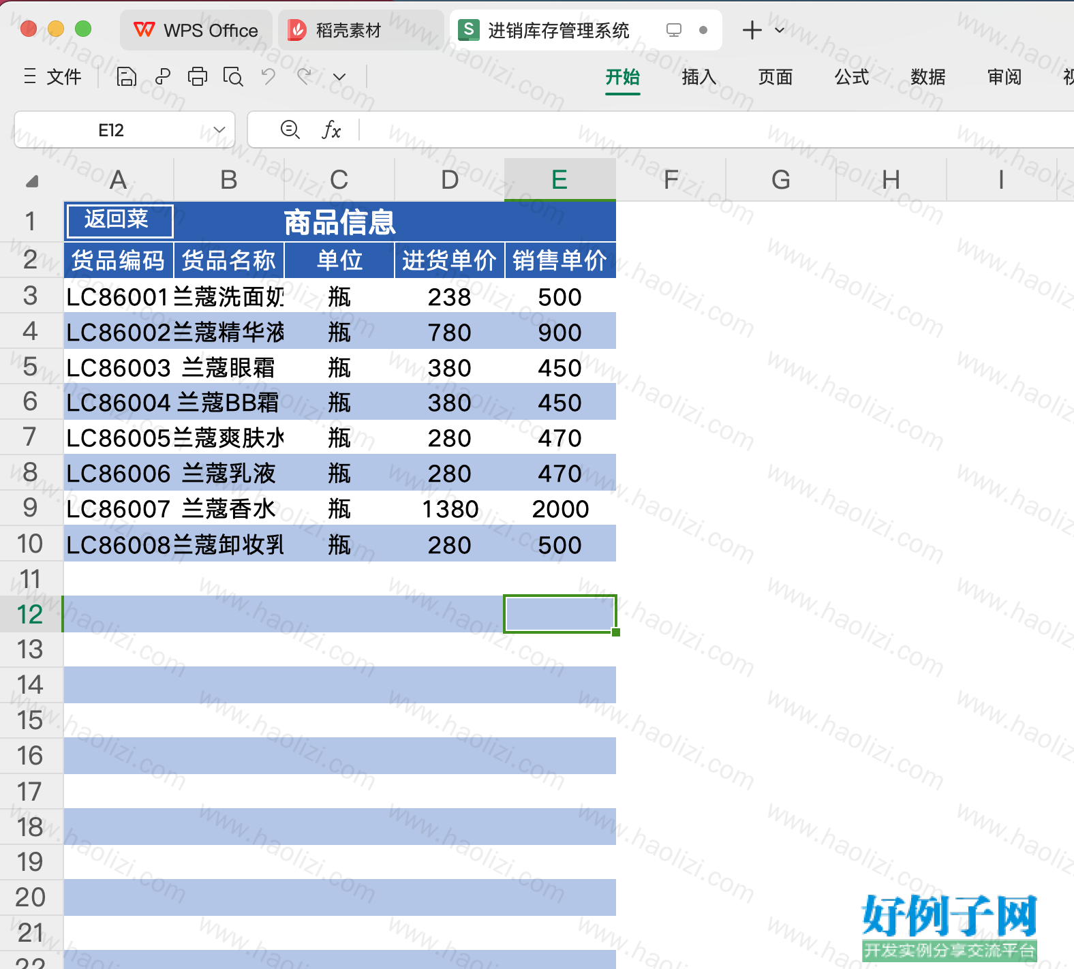Switch to the 数据 ribbon tab
The width and height of the screenshot is (1074, 969).
[927, 77]
